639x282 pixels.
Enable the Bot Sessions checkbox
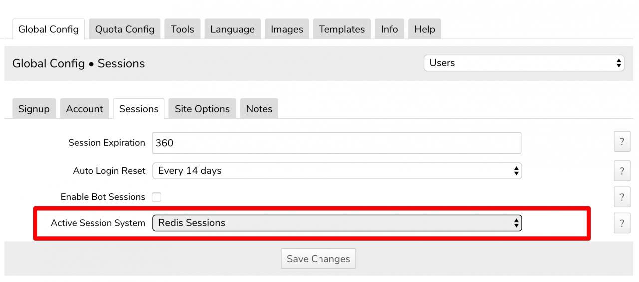coord(157,197)
